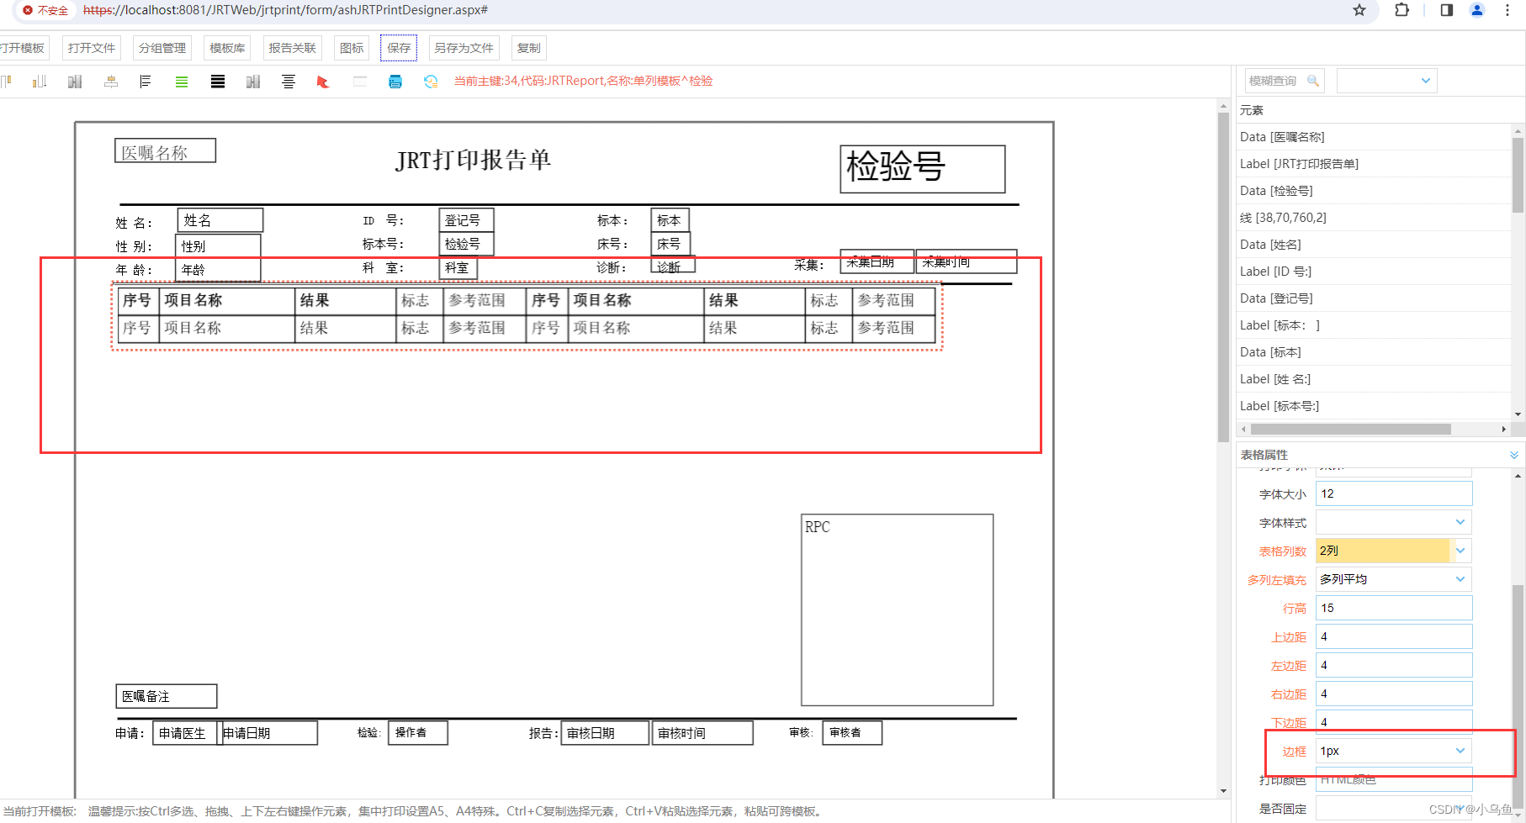Screen dimensions: 1526x823
Task: Toggle the browser side panel icon
Action: pos(1447,10)
